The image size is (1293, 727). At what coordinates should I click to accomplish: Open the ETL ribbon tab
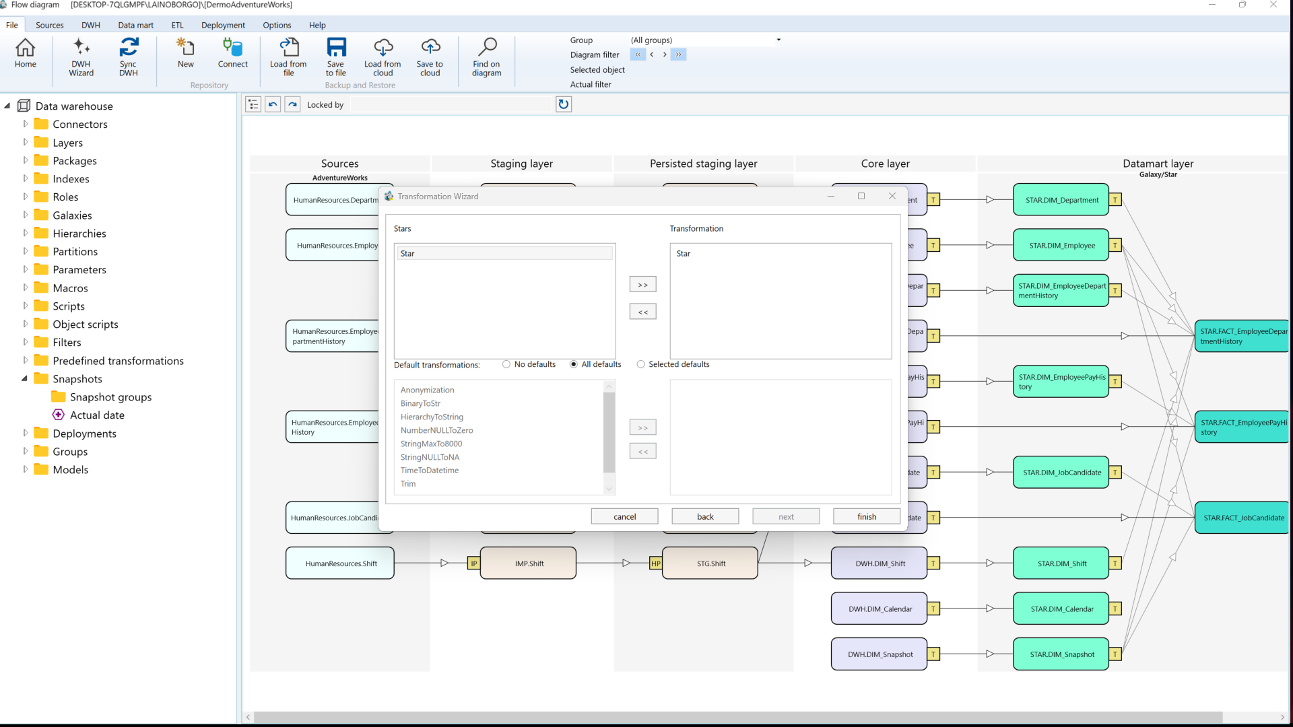[177, 25]
